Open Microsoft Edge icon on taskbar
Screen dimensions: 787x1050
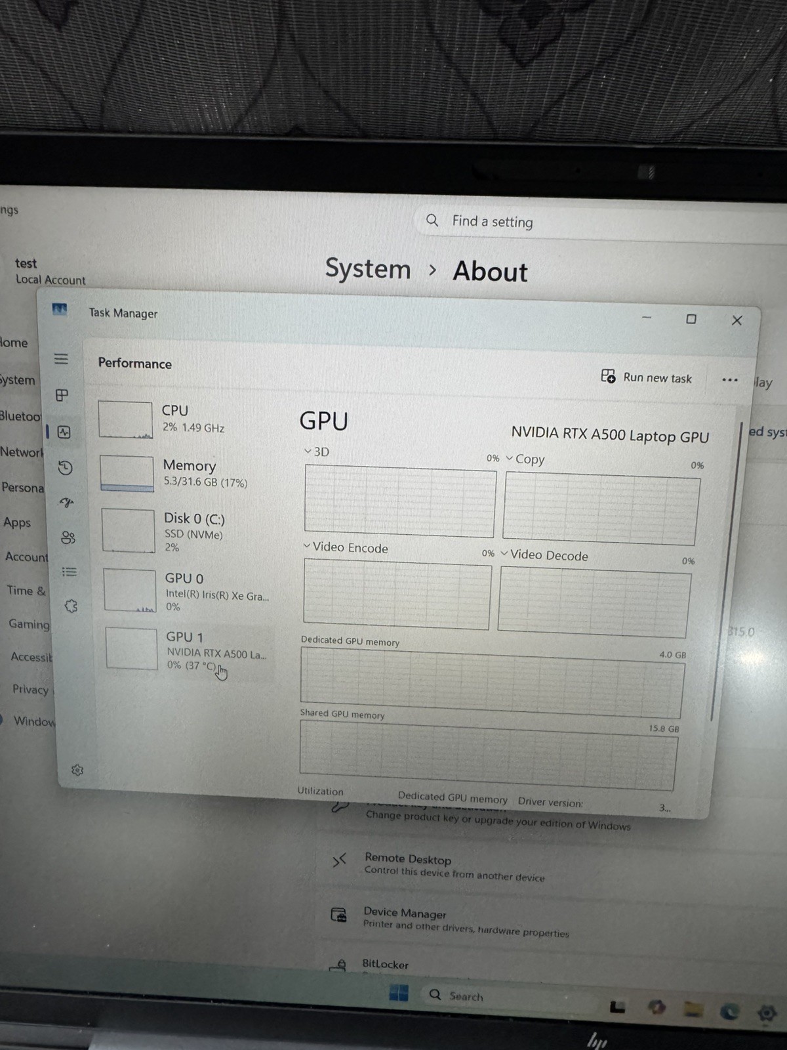tap(731, 1011)
